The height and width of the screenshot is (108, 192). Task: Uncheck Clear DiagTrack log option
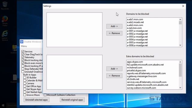23,54
